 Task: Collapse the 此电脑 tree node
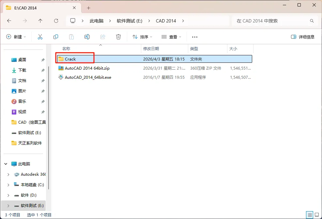point(6,164)
